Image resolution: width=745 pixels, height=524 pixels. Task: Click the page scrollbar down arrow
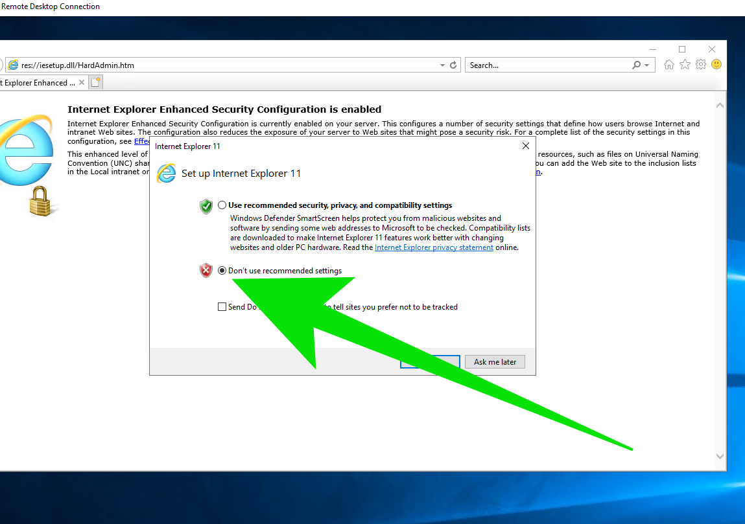tap(720, 456)
